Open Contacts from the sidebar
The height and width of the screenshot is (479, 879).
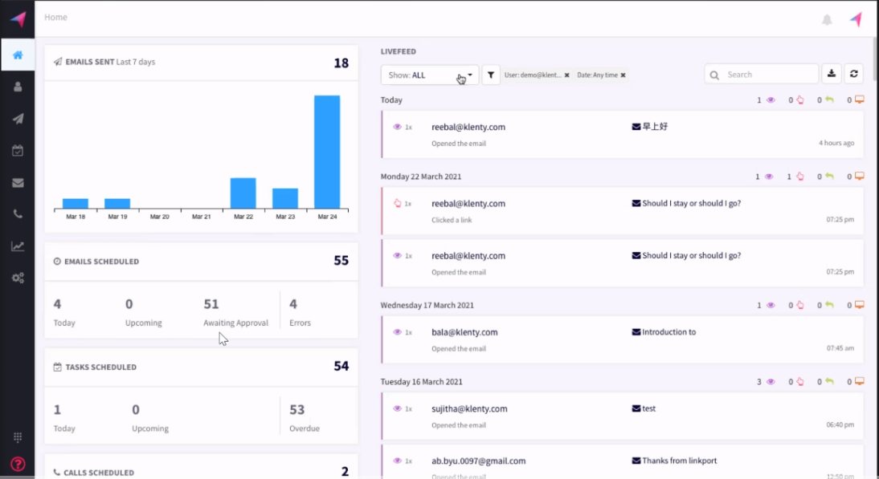[18, 86]
